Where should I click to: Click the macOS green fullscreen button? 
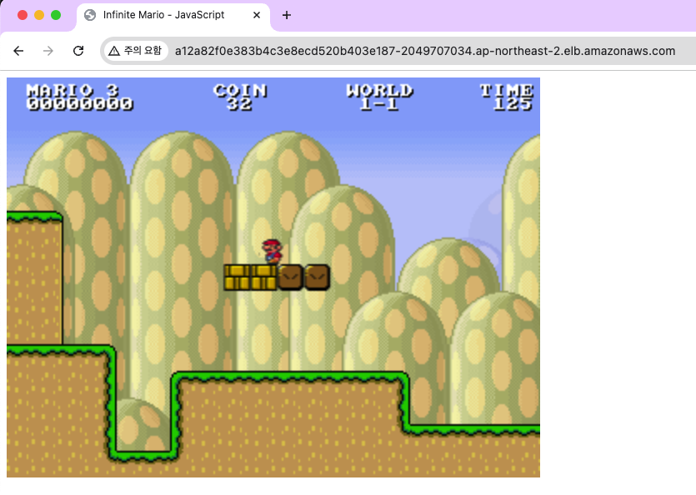(56, 15)
